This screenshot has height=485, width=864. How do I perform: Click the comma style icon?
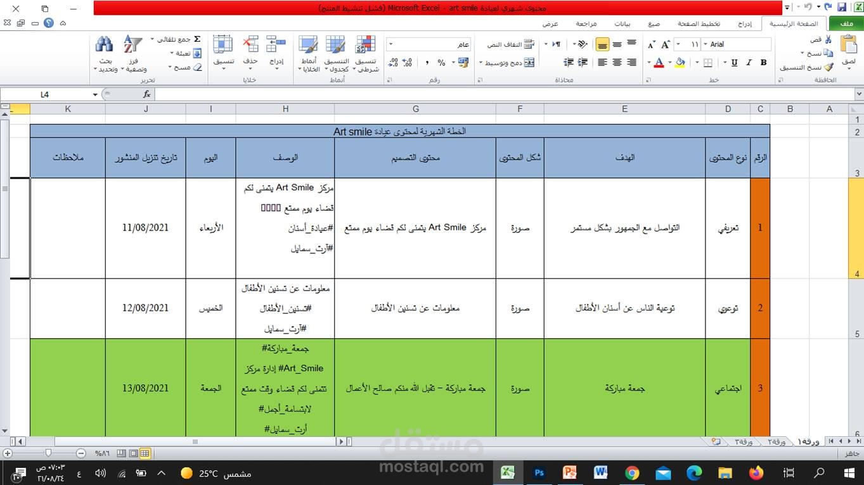pos(427,63)
